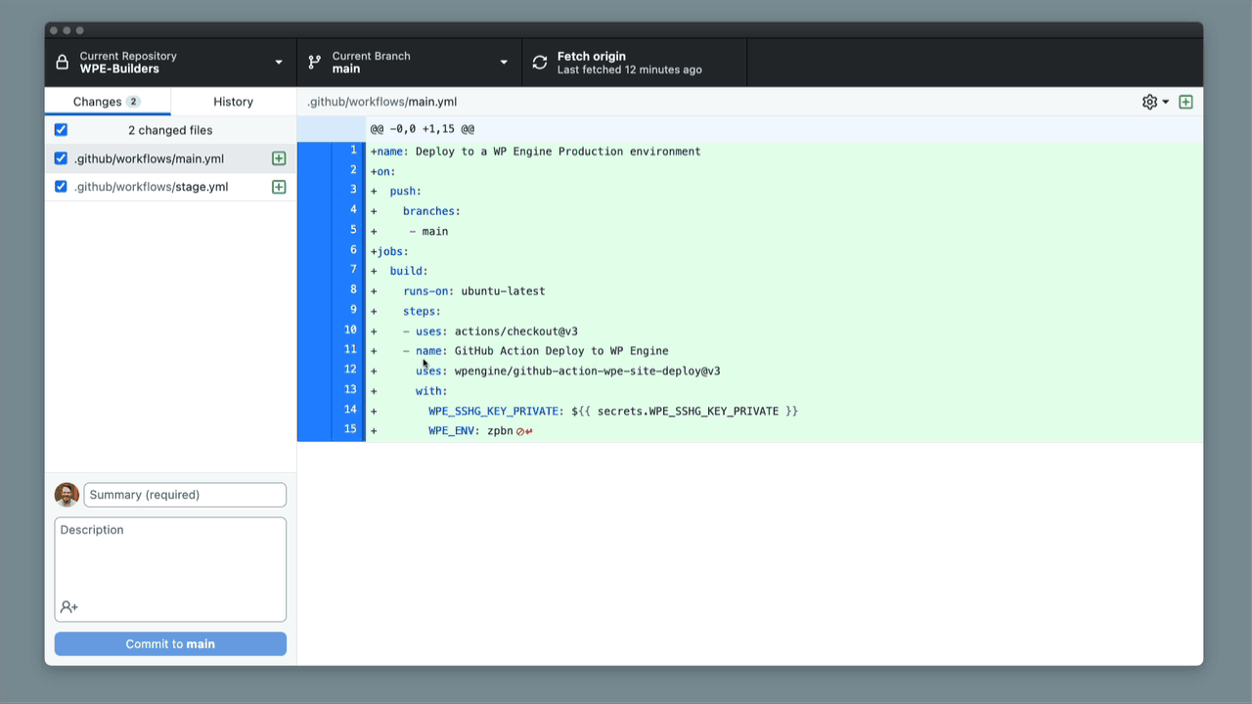Click the user avatar next to Summary
The image size is (1252, 704).
(x=67, y=495)
